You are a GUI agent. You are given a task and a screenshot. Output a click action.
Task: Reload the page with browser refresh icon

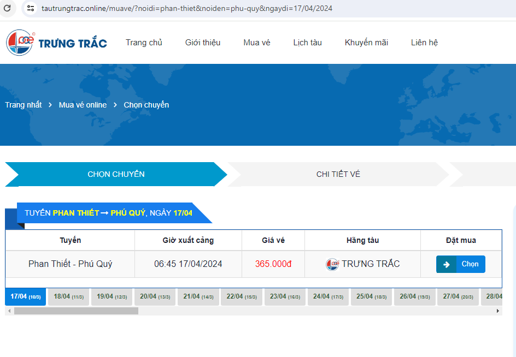tap(7, 8)
